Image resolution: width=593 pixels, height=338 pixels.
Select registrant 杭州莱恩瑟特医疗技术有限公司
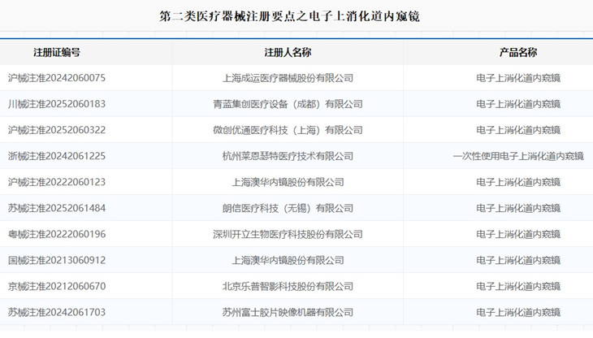click(x=288, y=156)
